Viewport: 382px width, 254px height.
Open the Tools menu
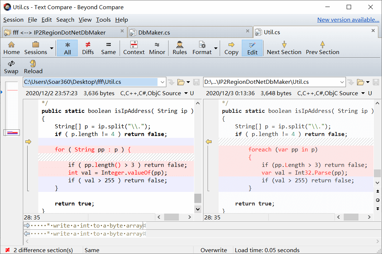pos(103,20)
